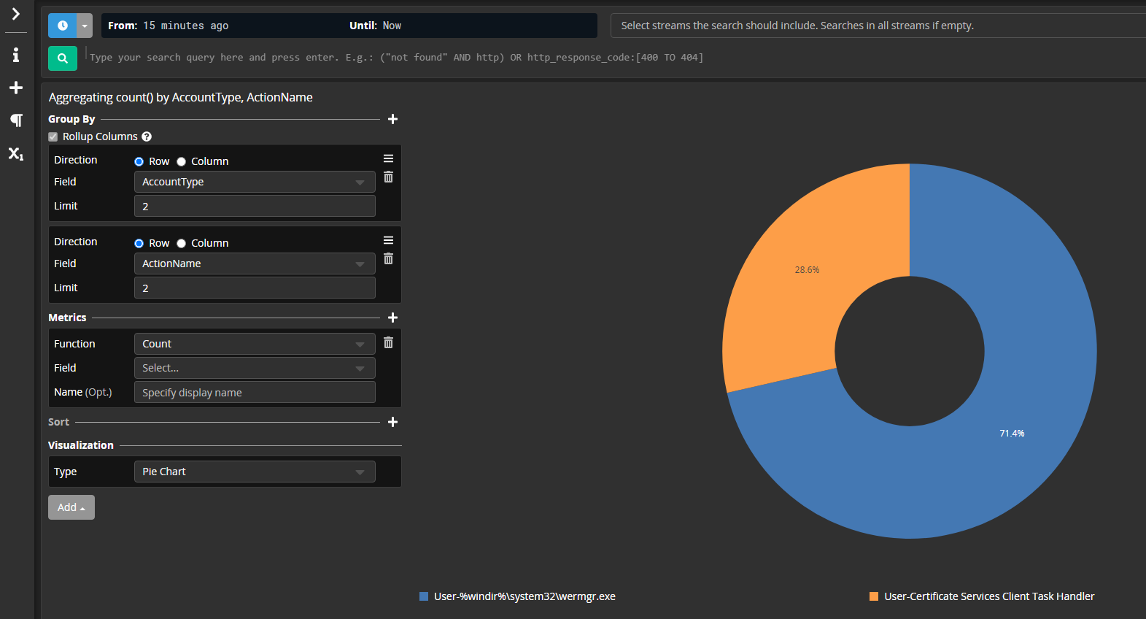
Task: Remove the Count metric with trash icon
Action: pos(388,343)
